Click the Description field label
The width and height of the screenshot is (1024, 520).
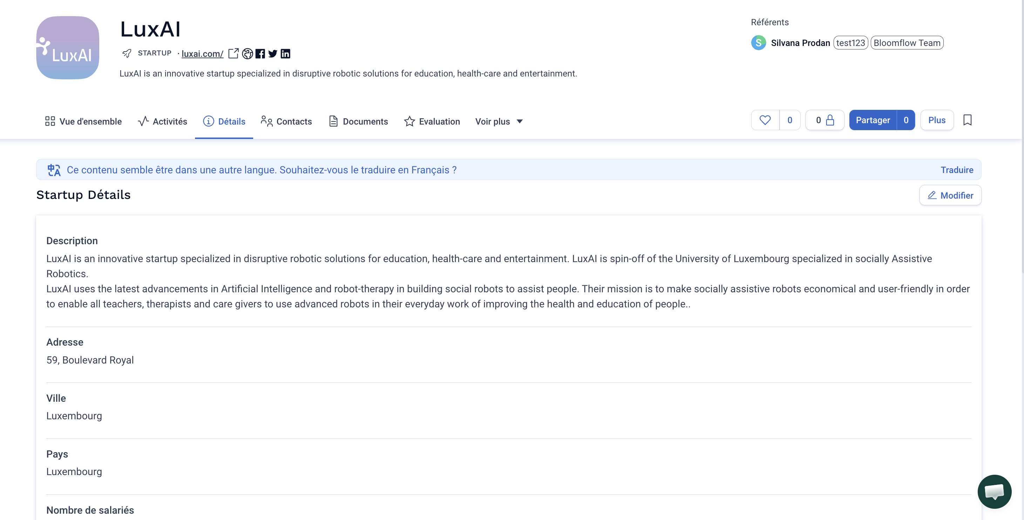[x=72, y=241]
